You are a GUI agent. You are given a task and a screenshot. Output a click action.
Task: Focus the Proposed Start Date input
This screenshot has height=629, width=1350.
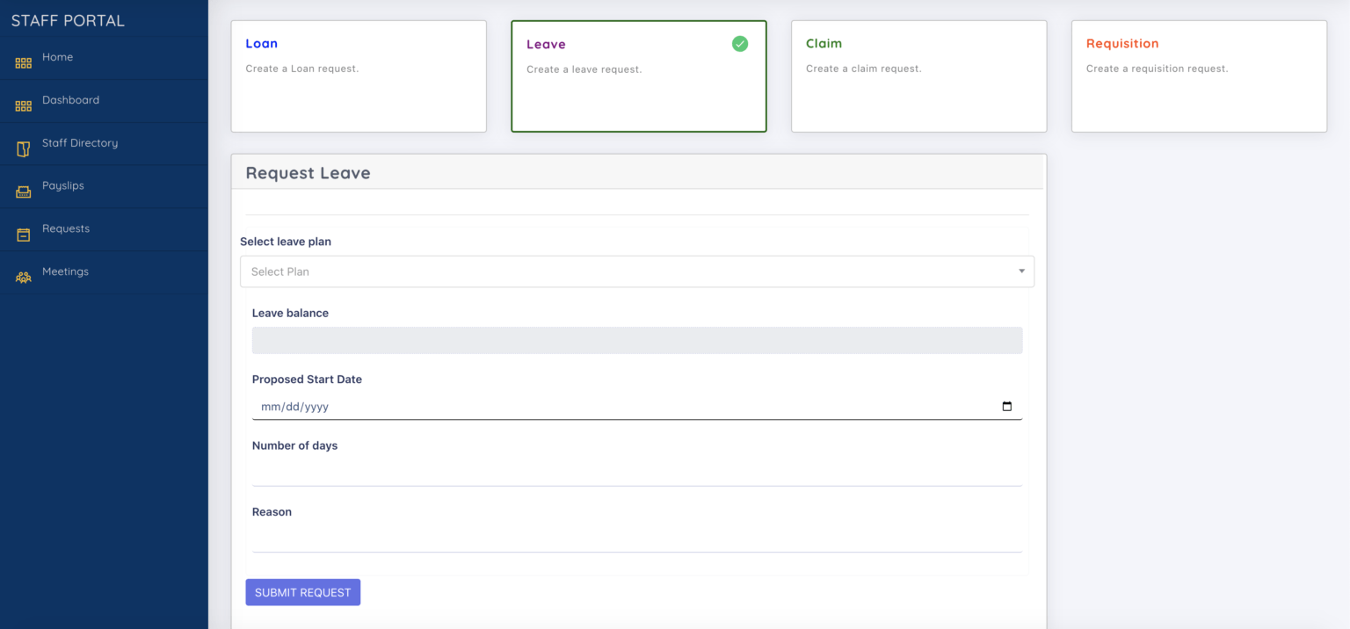(615, 406)
